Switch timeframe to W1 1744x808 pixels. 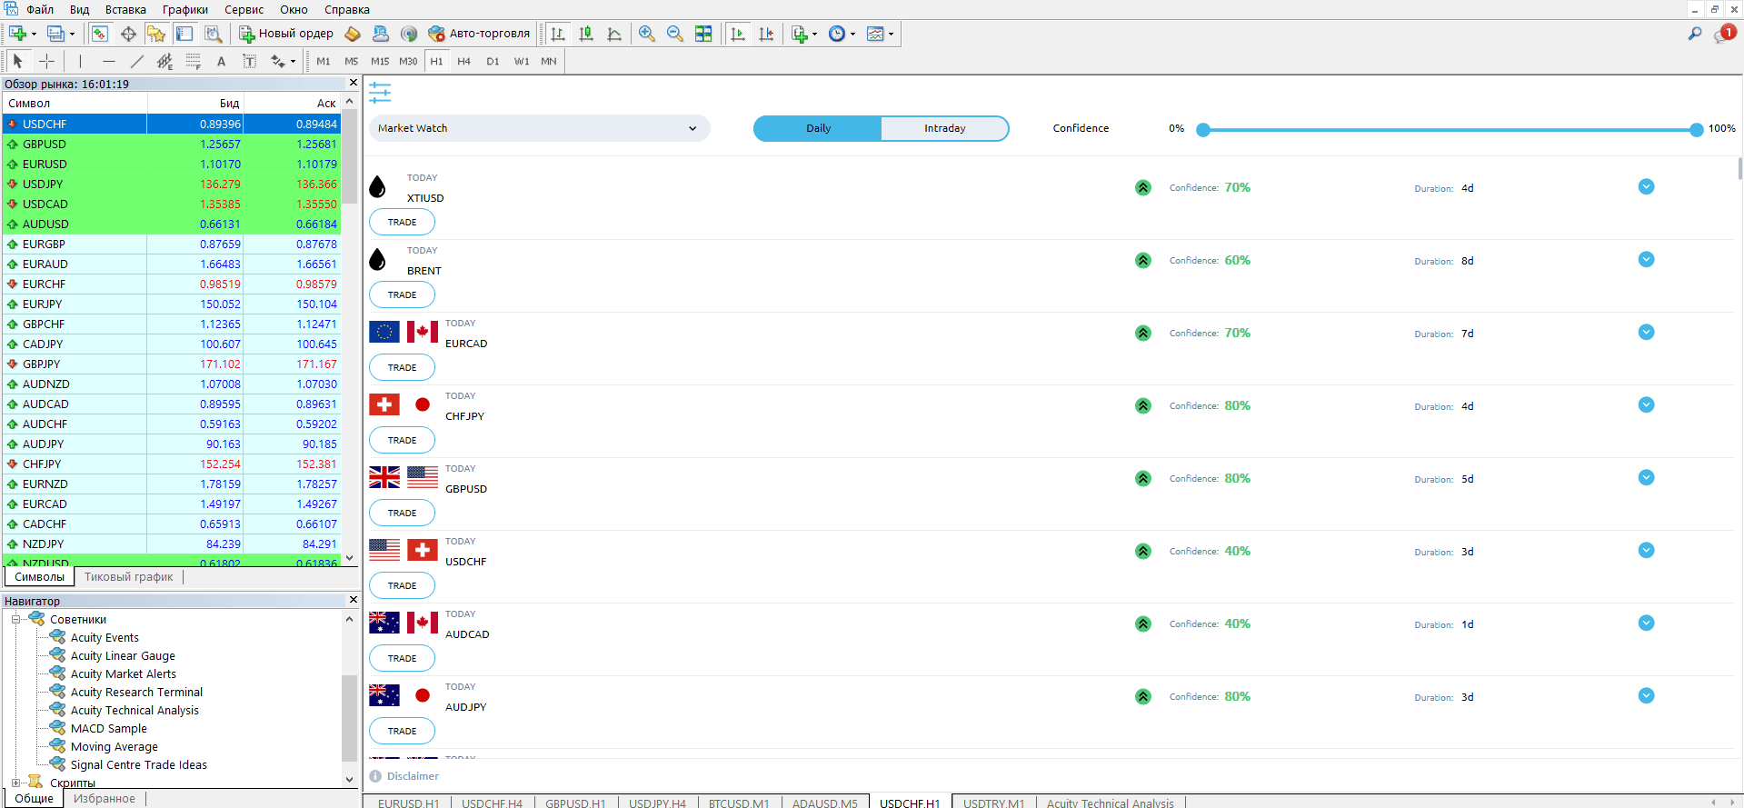click(x=522, y=61)
